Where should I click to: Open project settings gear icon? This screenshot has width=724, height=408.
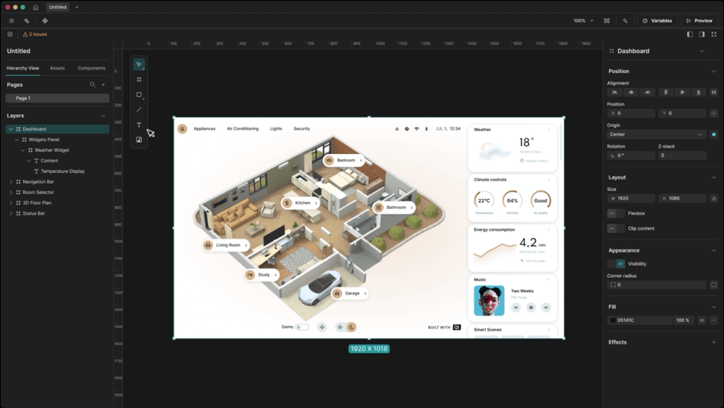coord(9,34)
